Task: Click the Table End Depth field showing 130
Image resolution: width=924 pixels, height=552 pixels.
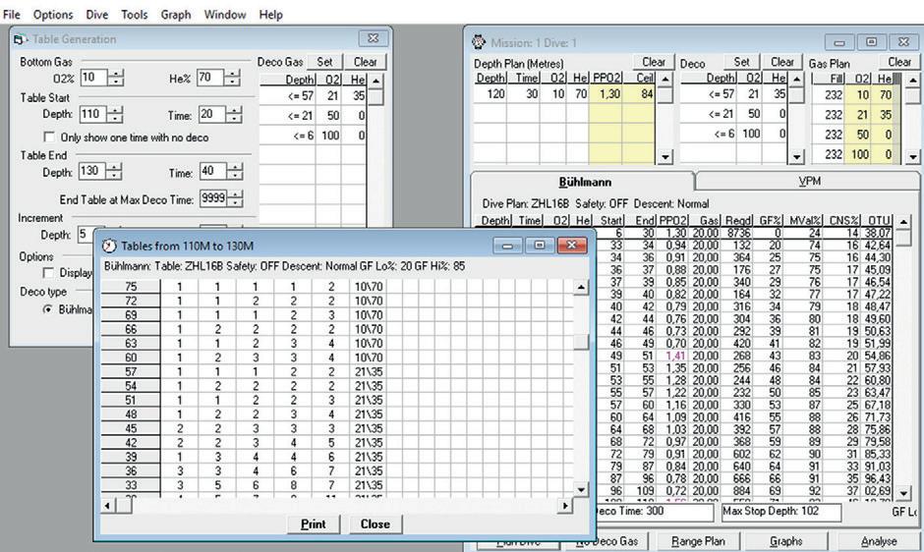Action: click(92, 172)
